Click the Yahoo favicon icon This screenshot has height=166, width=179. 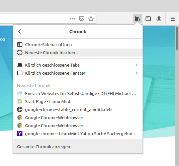[20, 134]
